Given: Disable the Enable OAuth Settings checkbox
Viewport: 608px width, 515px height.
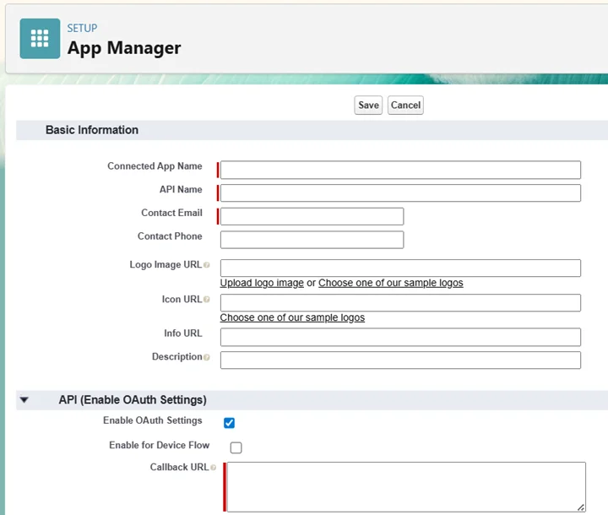Looking at the screenshot, I should click(x=229, y=423).
